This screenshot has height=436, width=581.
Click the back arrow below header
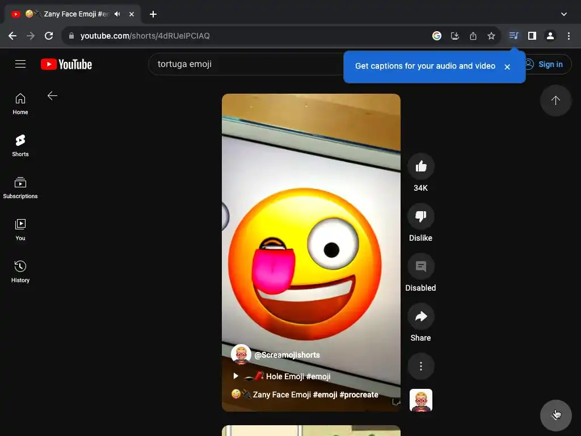[53, 96]
